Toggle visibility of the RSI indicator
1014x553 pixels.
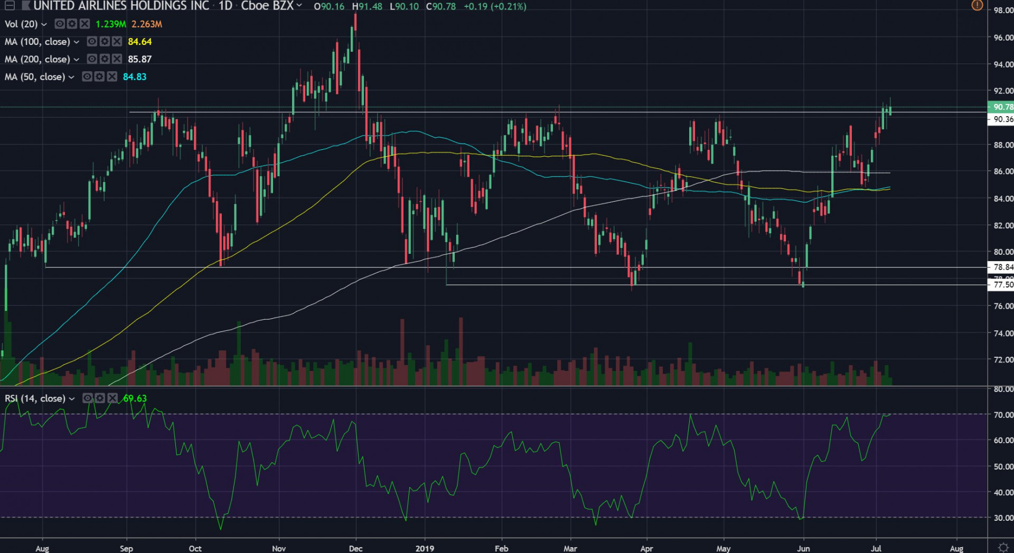pos(88,398)
